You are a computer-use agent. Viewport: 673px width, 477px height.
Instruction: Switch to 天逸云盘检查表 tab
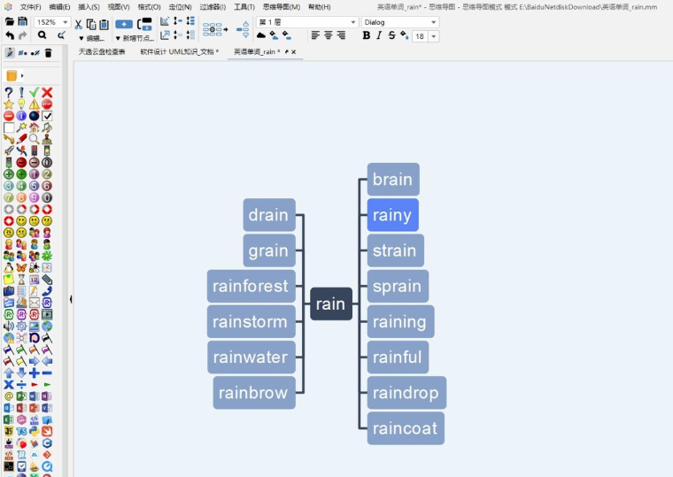[102, 52]
